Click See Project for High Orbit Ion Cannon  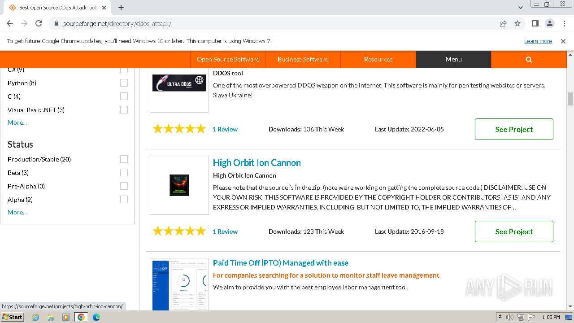pyautogui.click(x=514, y=231)
